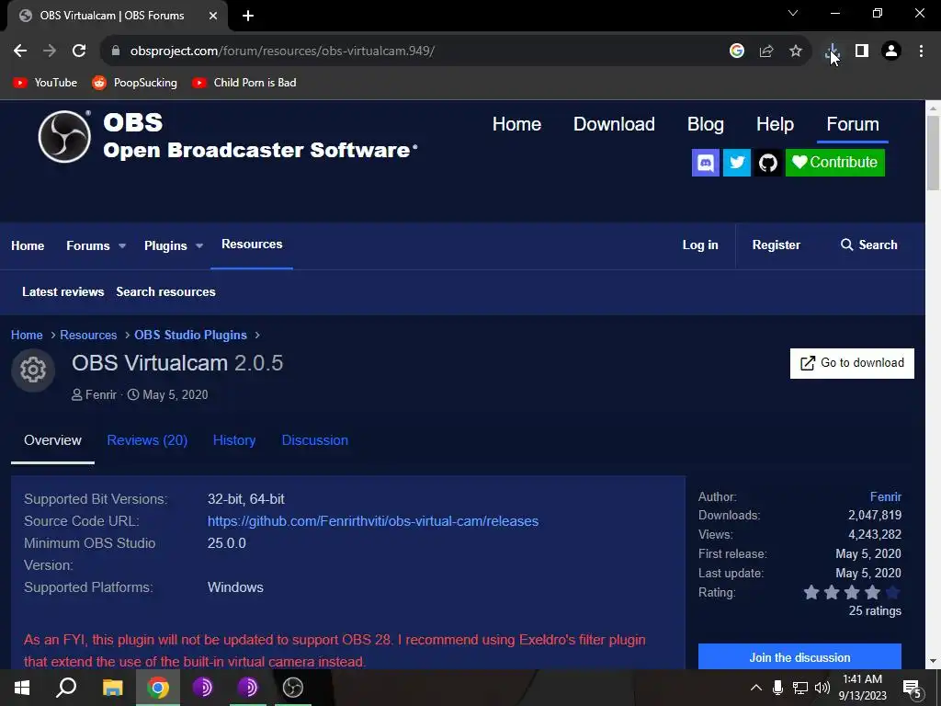Viewport: 941px width, 706px height.
Task: Click the green Contribute button
Action: [x=834, y=162]
